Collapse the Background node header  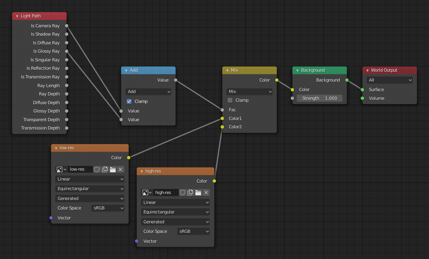(297, 70)
